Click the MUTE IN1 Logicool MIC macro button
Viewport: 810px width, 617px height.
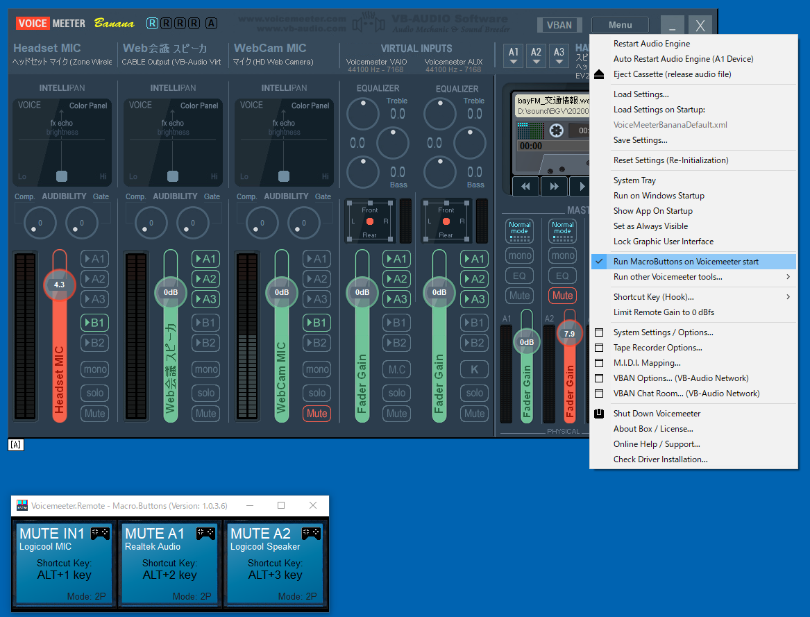click(x=64, y=562)
